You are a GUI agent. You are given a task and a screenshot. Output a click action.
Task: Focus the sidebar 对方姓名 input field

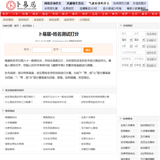point(139,59)
